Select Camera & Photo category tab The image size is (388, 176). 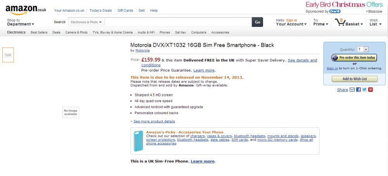76,32
